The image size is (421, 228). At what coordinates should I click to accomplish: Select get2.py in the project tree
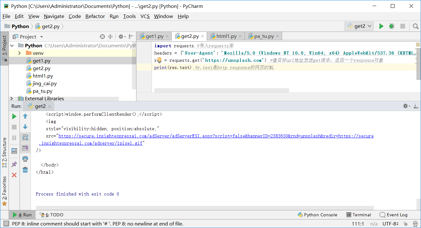pyautogui.click(x=41, y=68)
